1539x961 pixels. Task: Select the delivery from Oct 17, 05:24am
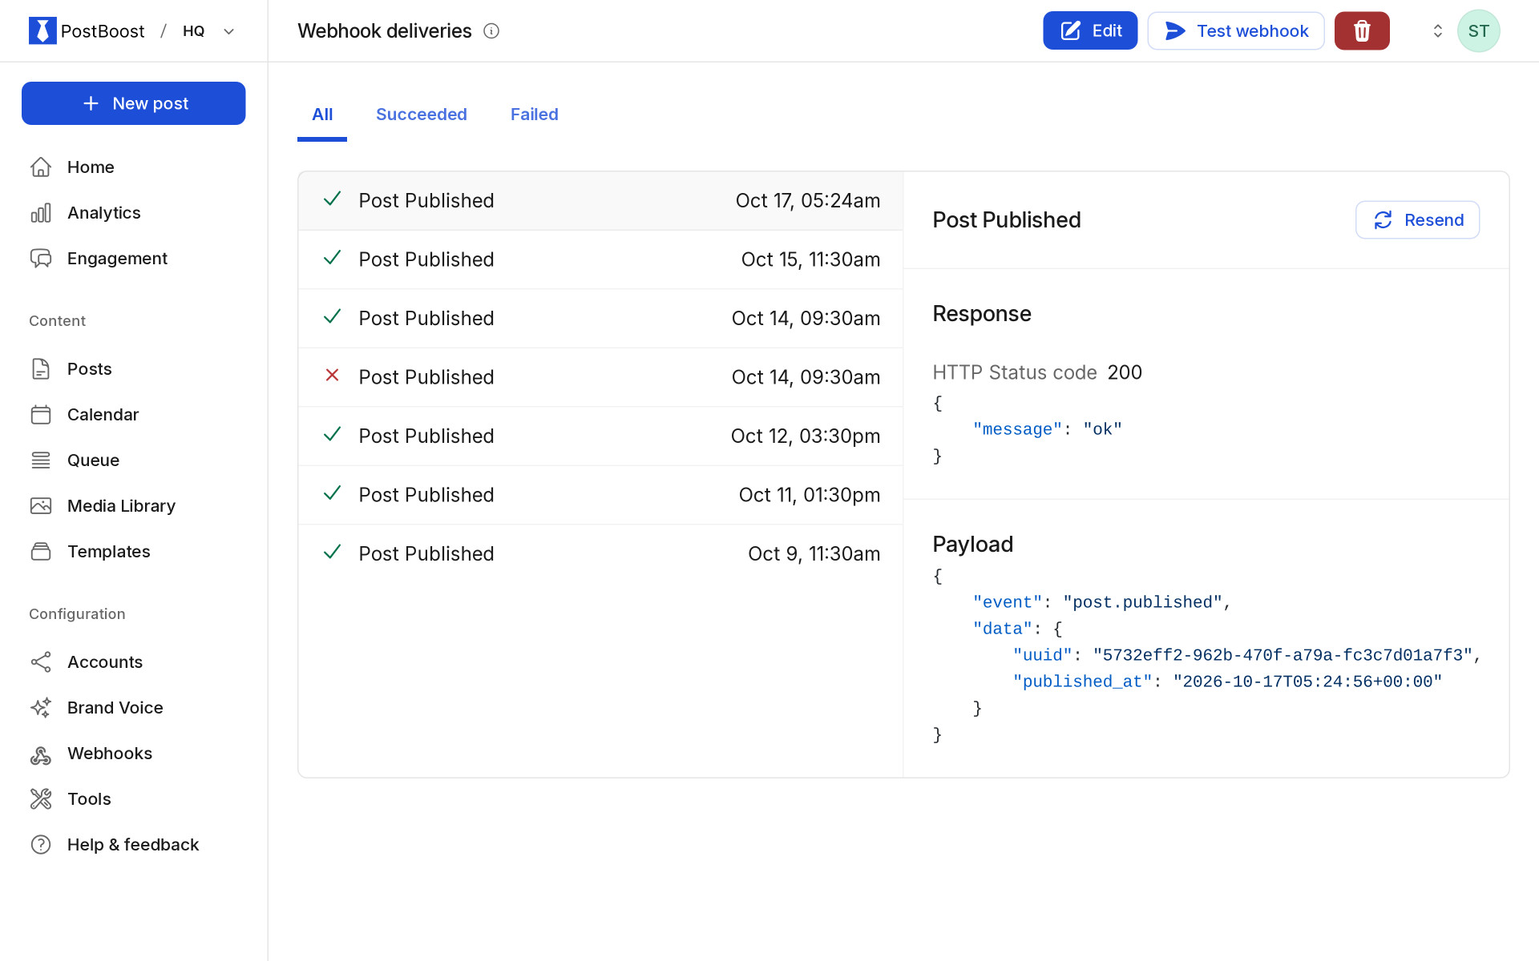coord(600,201)
